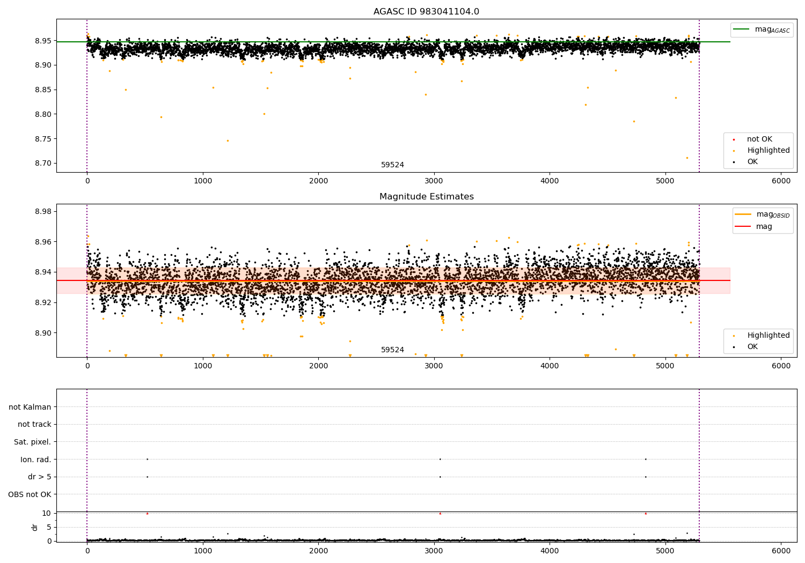Click the 3000 x-axis tick of the Magnitude Estimates plot
This screenshot has width=805, height=563.
tap(434, 366)
